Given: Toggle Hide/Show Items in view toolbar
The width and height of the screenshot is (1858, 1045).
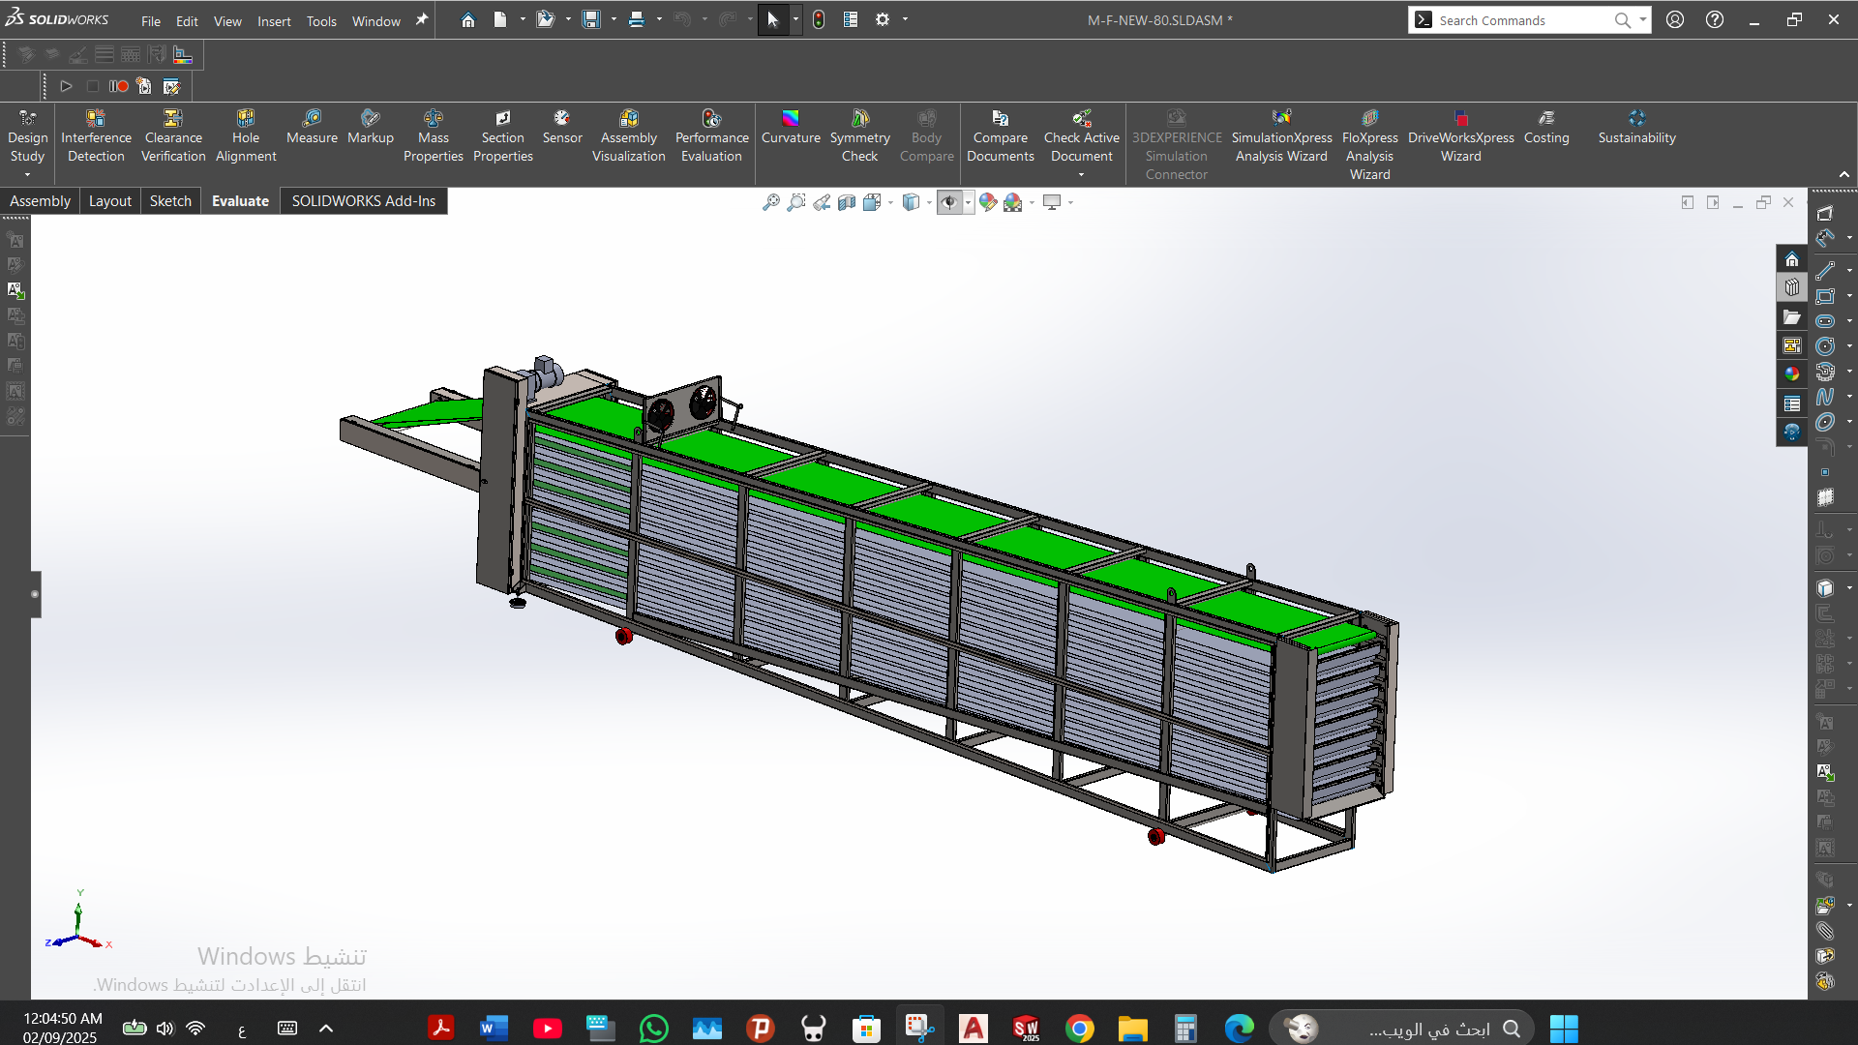Looking at the screenshot, I should (x=949, y=202).
